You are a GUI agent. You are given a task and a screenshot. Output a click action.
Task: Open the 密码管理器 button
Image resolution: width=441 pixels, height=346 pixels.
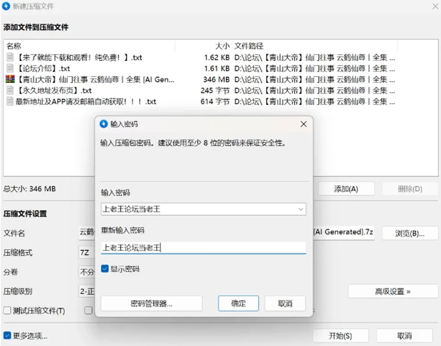pos(151,303)
